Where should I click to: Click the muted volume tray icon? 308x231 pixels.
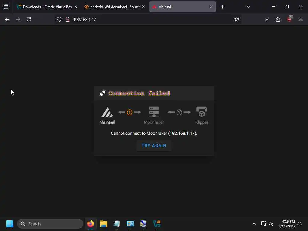click(272, 224)
